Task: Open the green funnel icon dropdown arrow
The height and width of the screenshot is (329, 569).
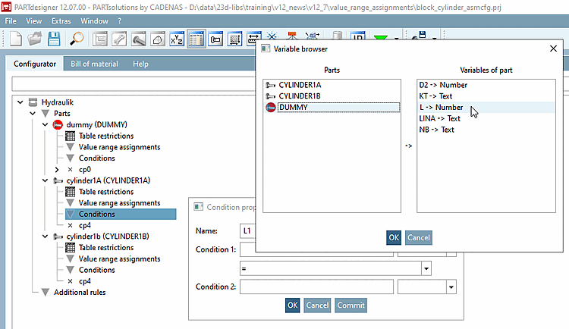Action: click(396, 38)
